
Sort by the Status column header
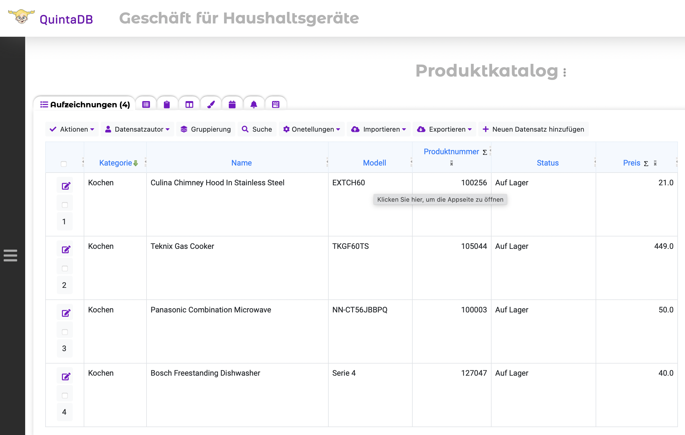[x=548, y=163]
